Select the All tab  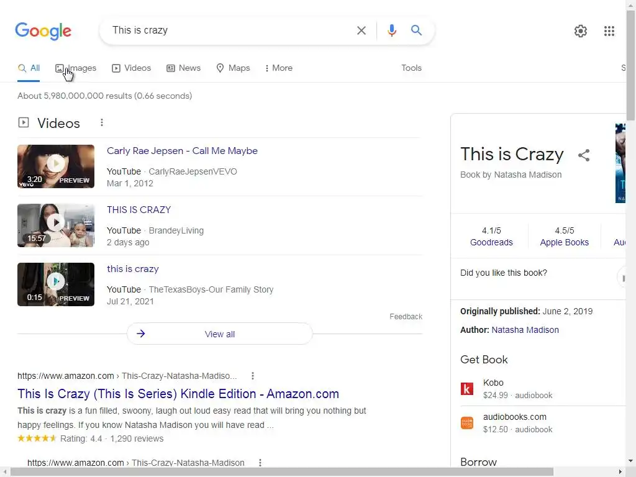click(29, 68)
